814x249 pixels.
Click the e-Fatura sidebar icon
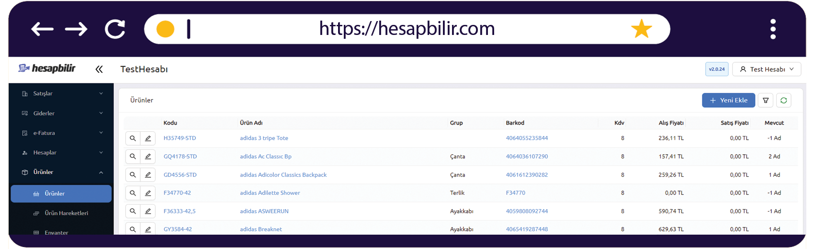click(25, 133)
